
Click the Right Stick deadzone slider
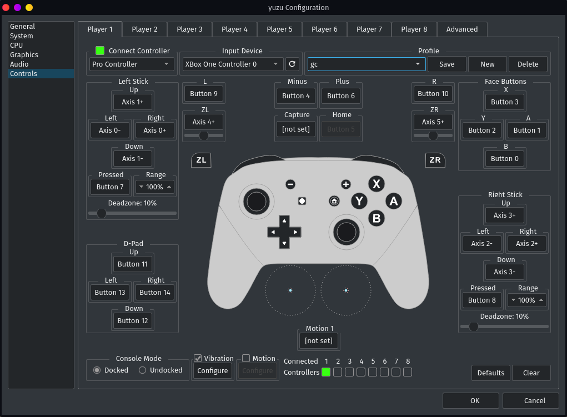[504, 326]
